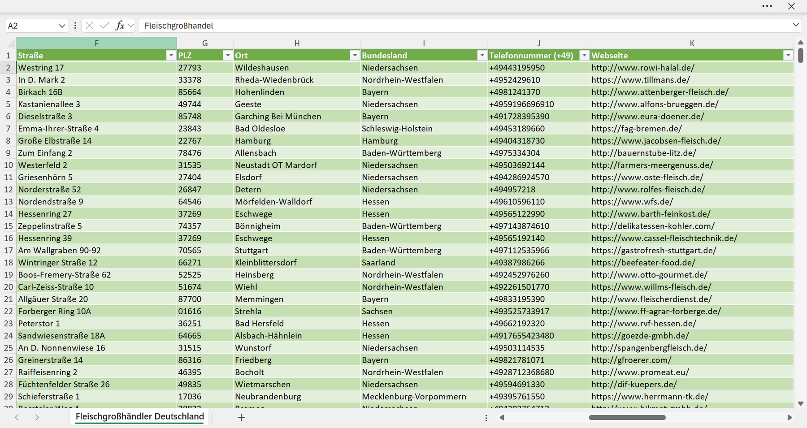Expand the formula bar chevron
The width and height of the screenshot is (807, 428).
point(796,25)
